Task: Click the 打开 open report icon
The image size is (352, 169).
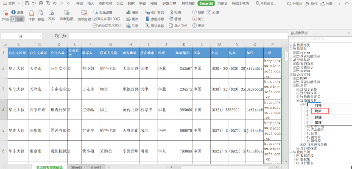Action: point(32,14)
